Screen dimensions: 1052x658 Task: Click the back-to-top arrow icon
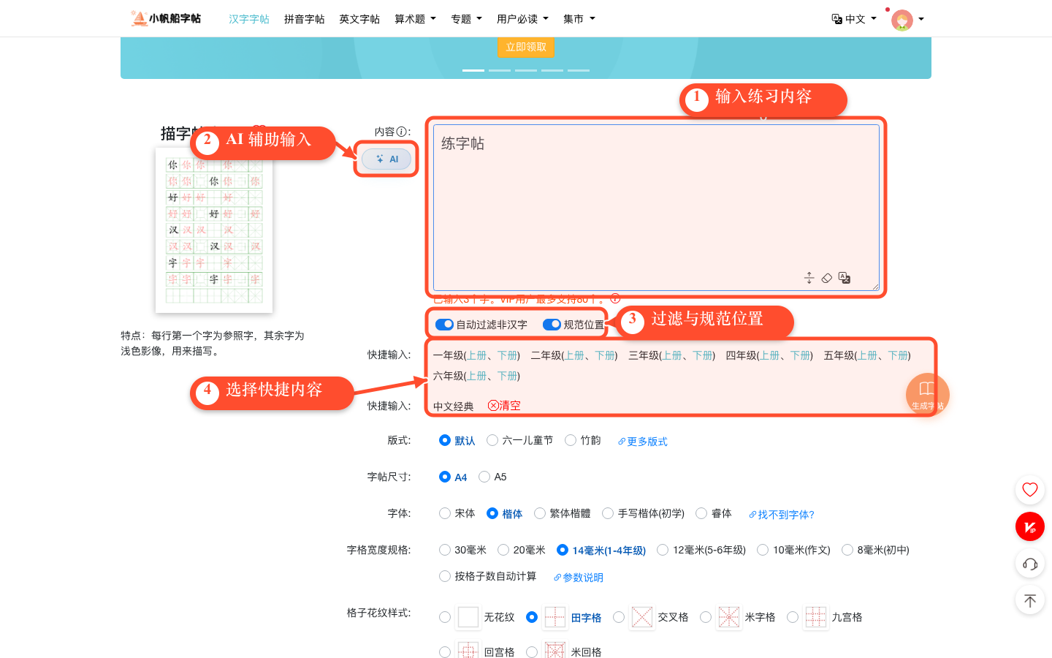(x=1030, y=601)
